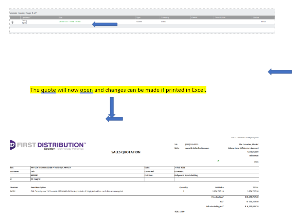Click the First Distribution logo
Viewport: 296px width, 214px height.
point(48,146)
